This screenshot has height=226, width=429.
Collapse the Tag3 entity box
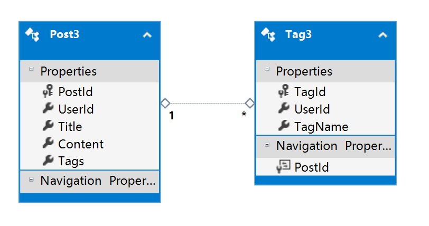coord(383,35)
